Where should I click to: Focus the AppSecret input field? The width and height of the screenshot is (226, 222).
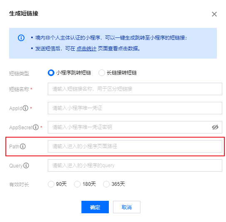pos(135,127)
